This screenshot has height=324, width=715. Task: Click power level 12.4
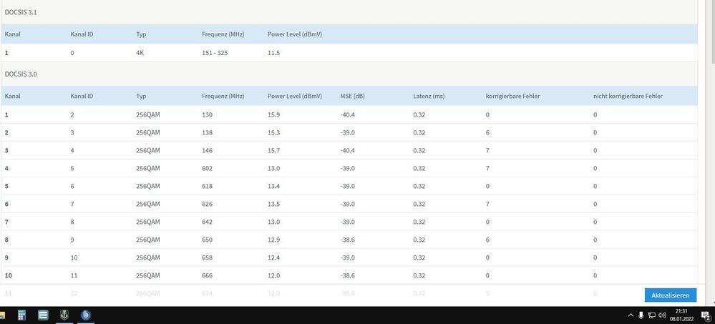pos(273,257)
